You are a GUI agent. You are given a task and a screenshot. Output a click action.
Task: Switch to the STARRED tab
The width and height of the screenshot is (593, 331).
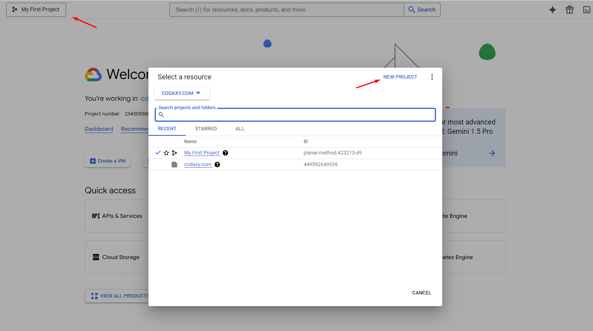pos(206,128)
